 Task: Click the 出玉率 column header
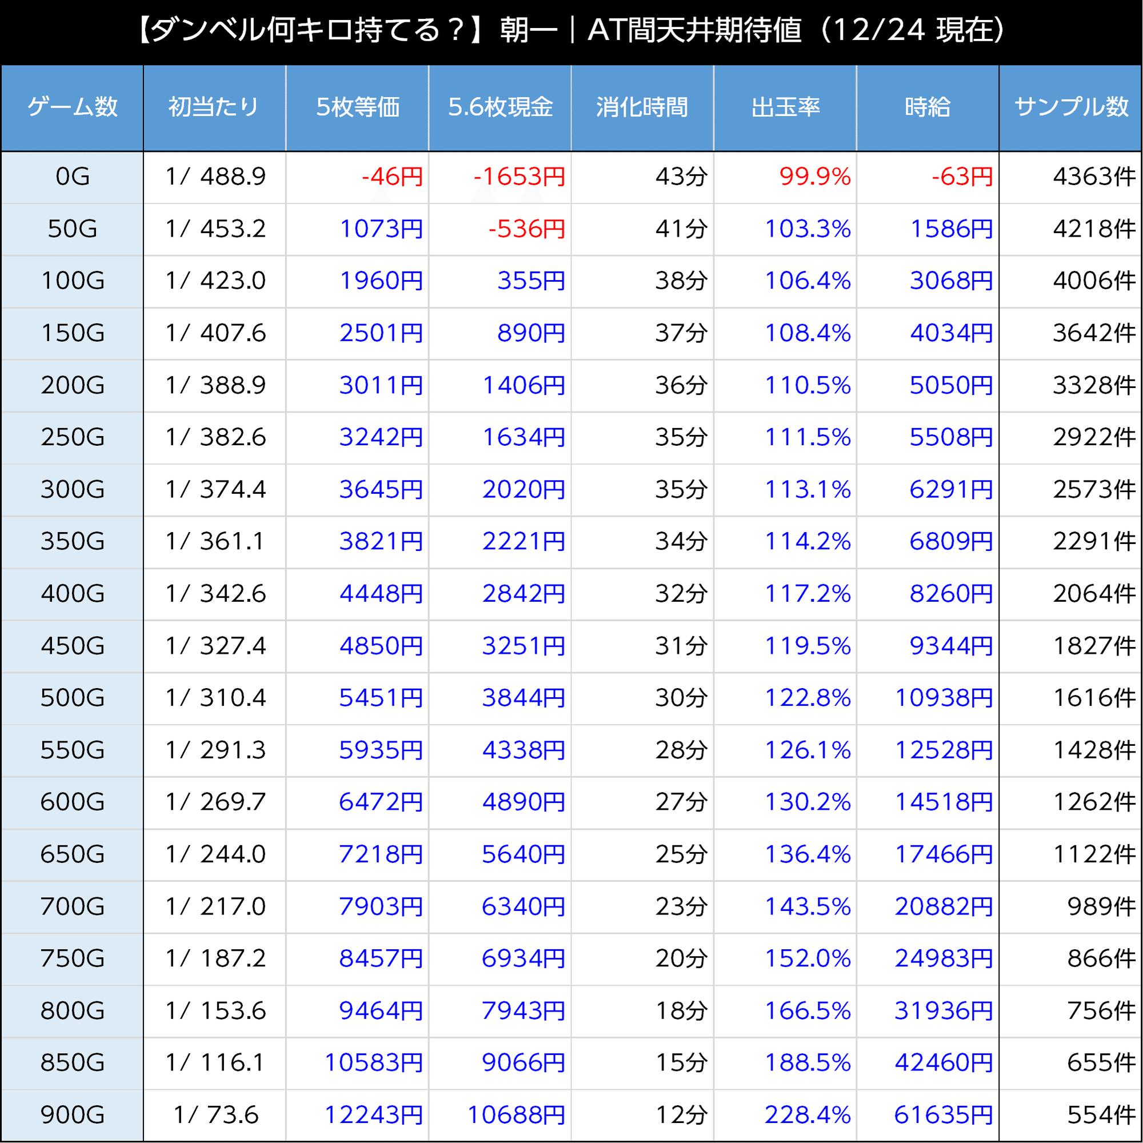[785, 107]
